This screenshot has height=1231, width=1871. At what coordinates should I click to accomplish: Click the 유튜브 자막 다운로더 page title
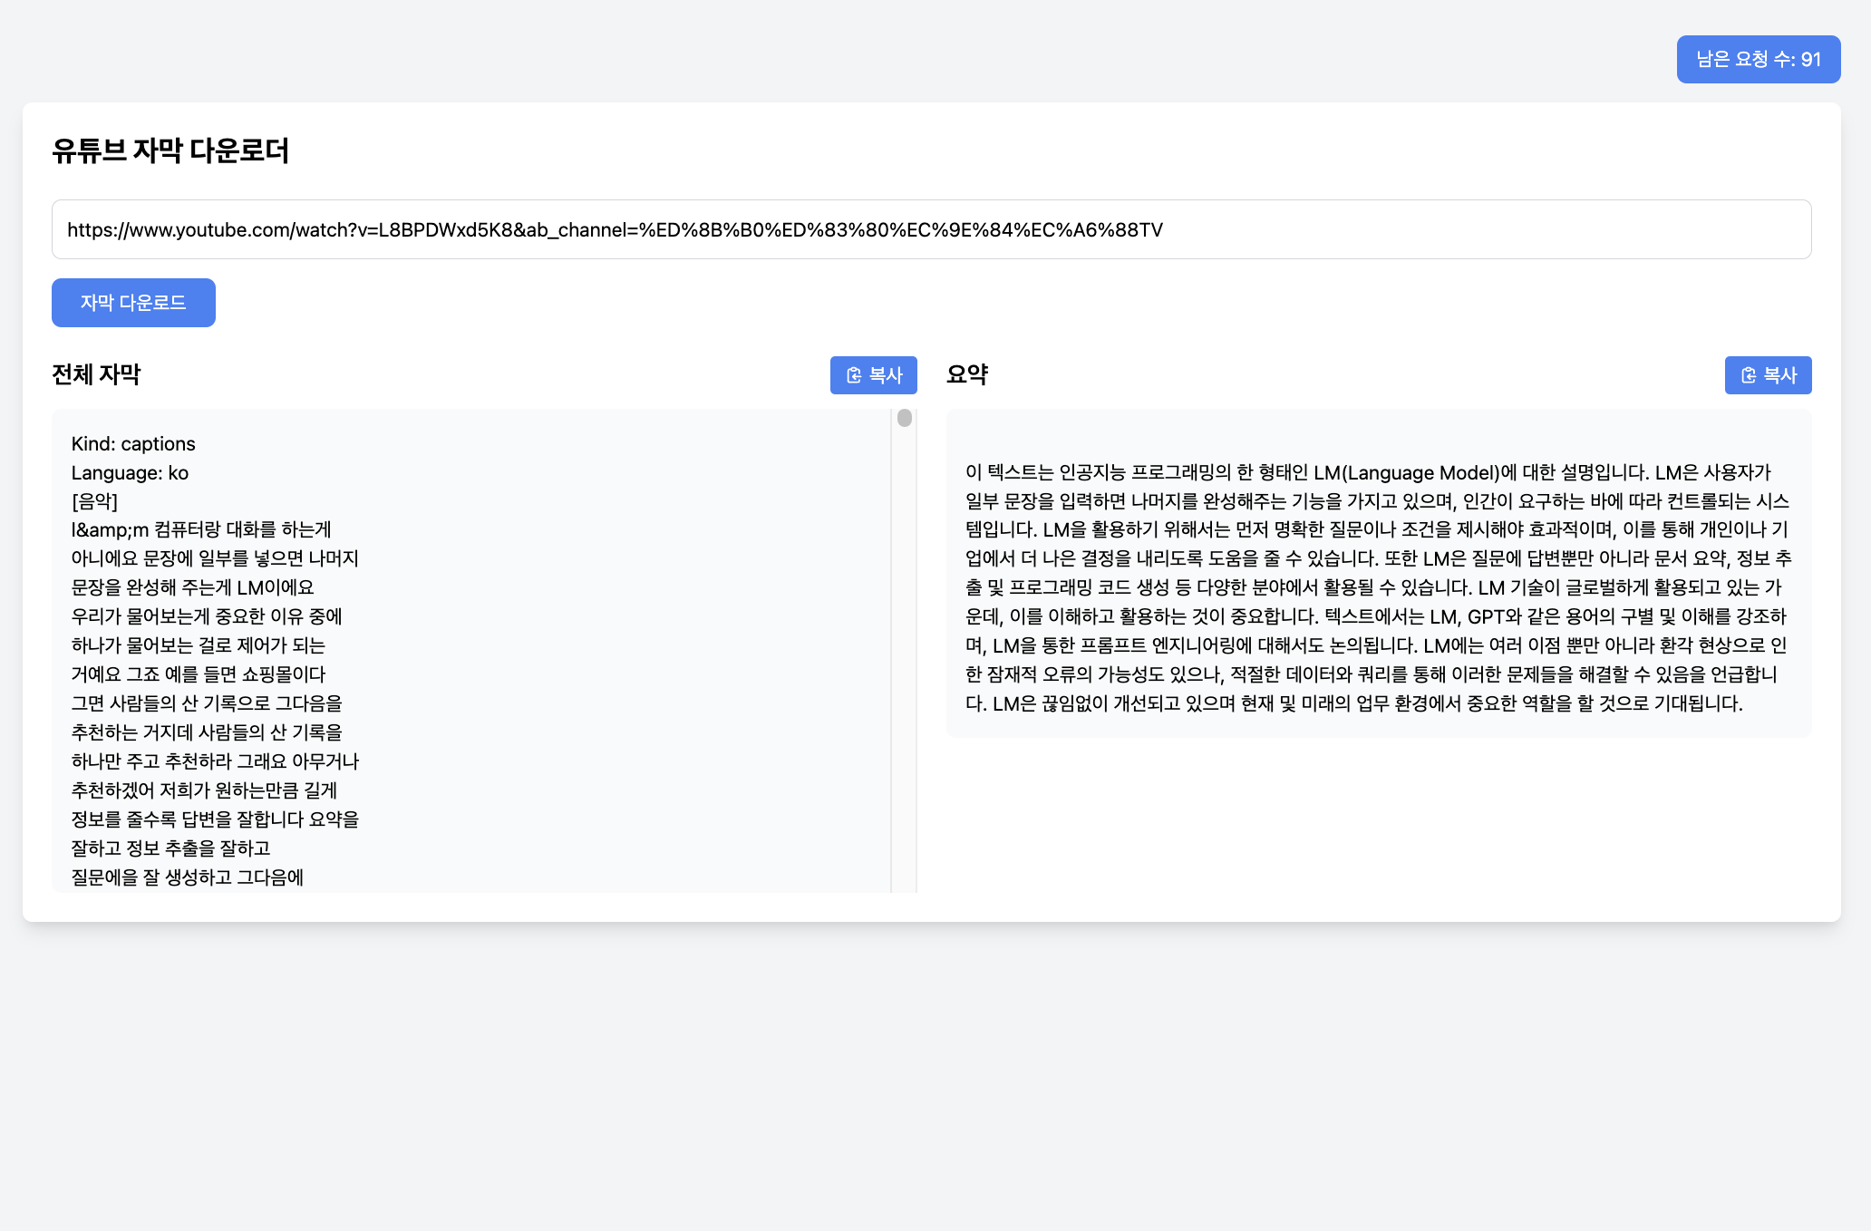tap(170, 150)
